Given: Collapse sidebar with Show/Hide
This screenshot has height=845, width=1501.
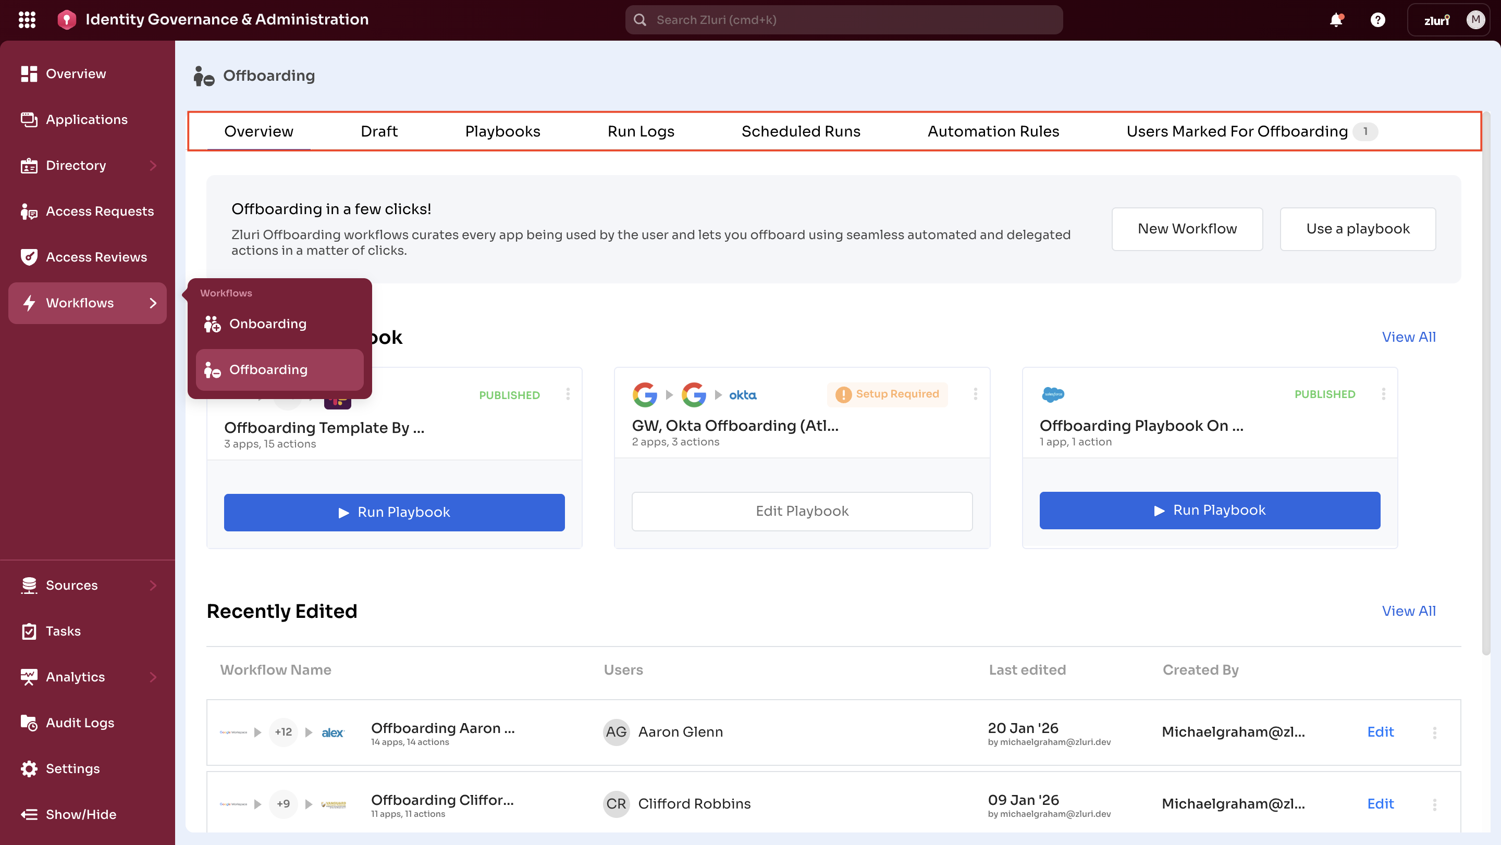Looking at the screenshot, I should tap(80, 814).
